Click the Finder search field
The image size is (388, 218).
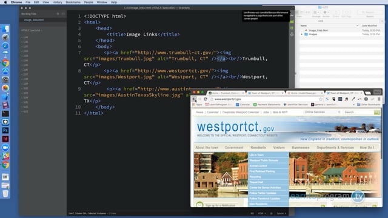coord(370,12)
